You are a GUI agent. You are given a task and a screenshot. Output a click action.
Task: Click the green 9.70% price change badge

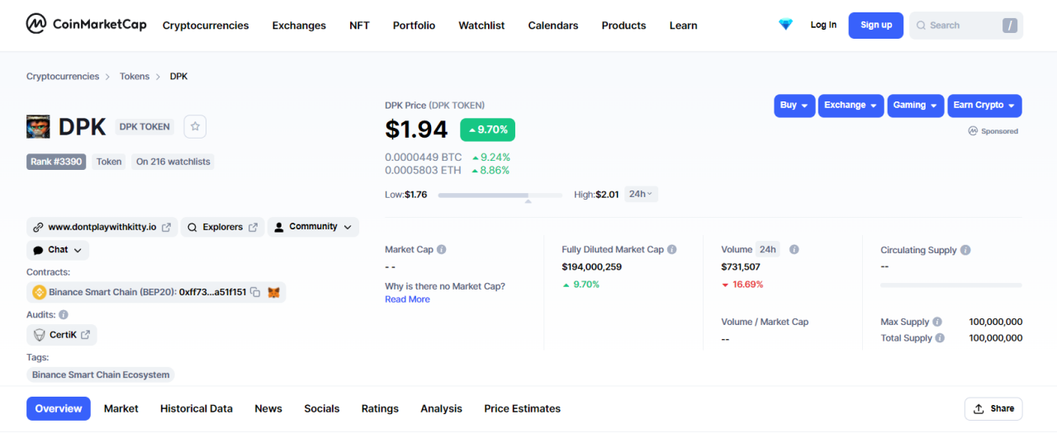(488, 130)
